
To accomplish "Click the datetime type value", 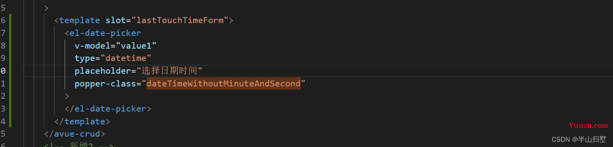I will pyautogui.click(x=126, y=59).
